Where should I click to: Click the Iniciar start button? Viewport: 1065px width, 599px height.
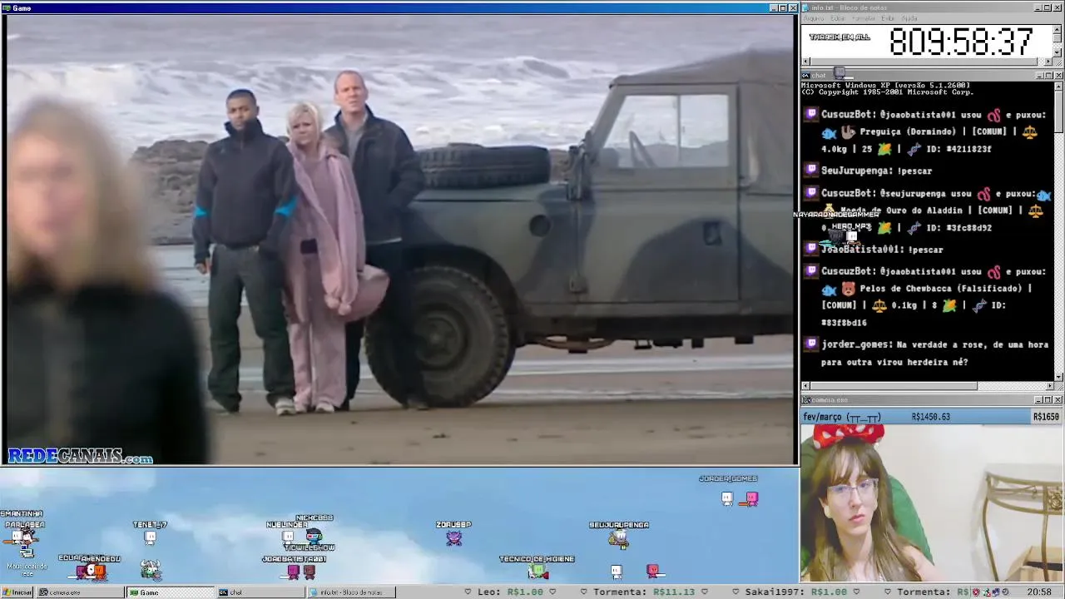[17, 592]
